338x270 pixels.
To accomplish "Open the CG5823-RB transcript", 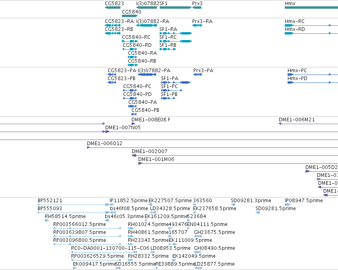I will (112, 33).
